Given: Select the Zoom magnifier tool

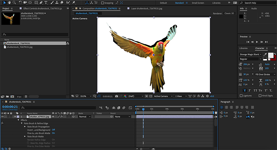Looking at the screenshot, I should tap(14, 3).
